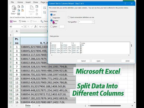This screenshot has width=144, height=108.
Task: Check the Space delimiter checkbox
Action: 51,23
